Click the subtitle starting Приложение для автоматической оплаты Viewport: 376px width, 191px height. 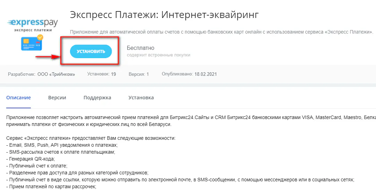(222, 32)
